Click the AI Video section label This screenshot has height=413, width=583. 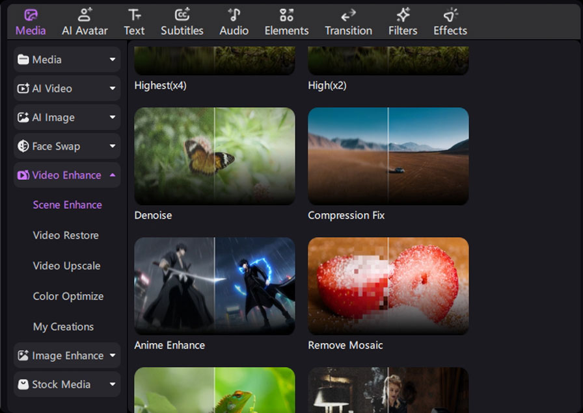[52, 88]
